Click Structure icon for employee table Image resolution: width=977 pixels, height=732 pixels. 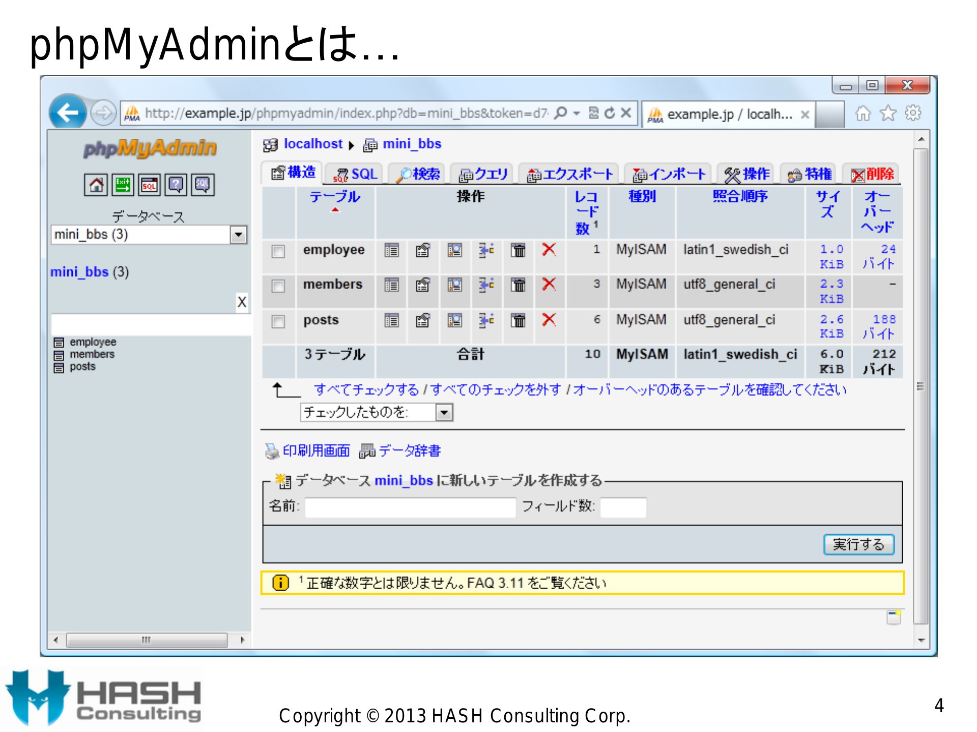pos(423,250)
